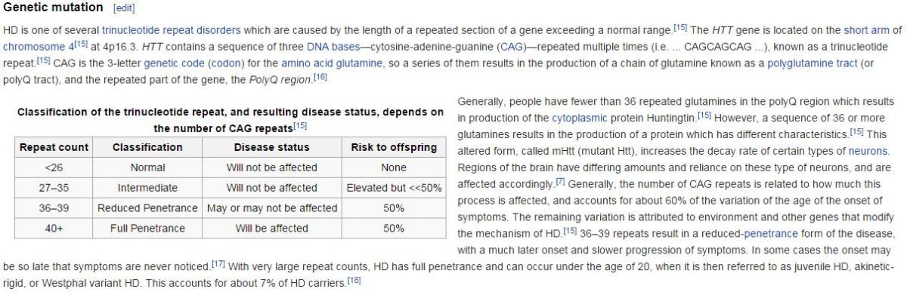This screenshot has width=907, height=295.
Task: Jump to citation 16 after PolyQ region
Action: pos(320,77)
